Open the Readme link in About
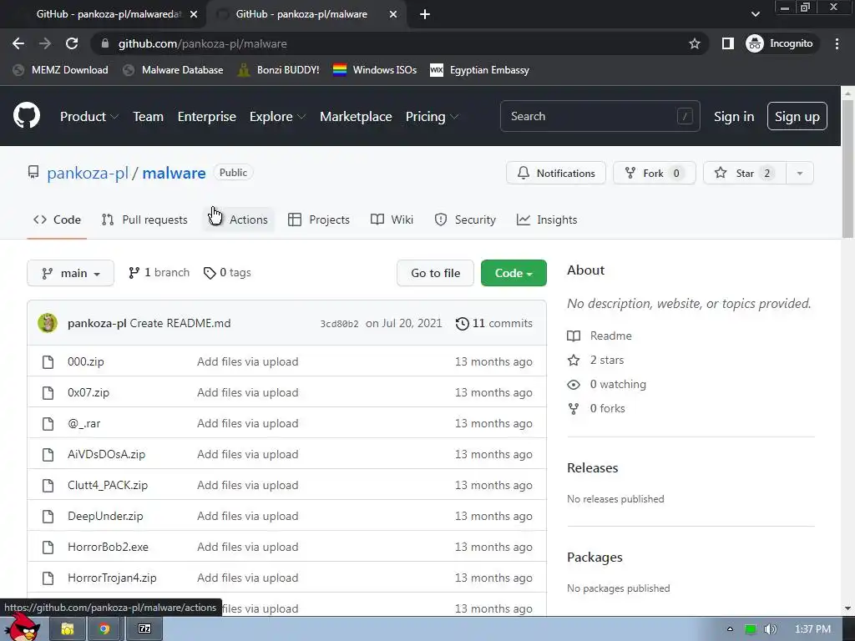This screenshot has width=855, height=641. (x=600, y=336)
